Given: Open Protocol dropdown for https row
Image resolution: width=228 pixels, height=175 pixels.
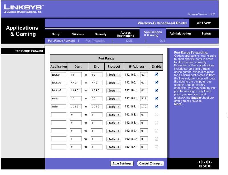Looking at the screenshot, I should tap(113, 83).
